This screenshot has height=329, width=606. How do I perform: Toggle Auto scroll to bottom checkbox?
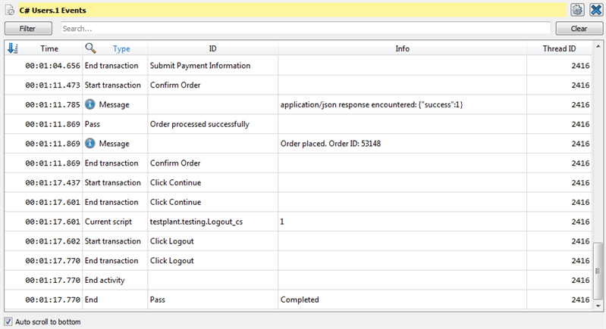tap(8, 321)
